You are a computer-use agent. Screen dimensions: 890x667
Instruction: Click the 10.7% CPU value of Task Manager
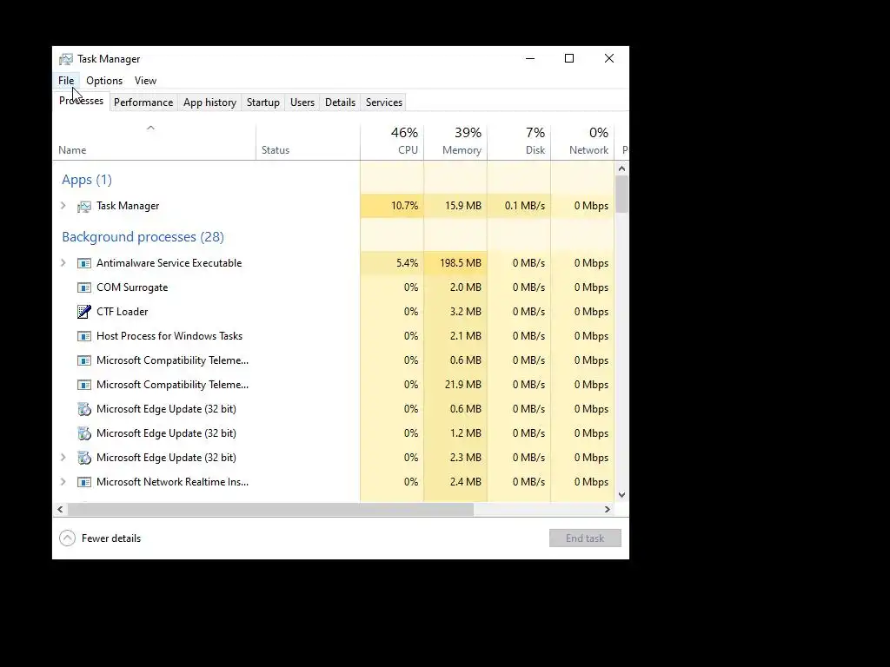coord(405,206)
